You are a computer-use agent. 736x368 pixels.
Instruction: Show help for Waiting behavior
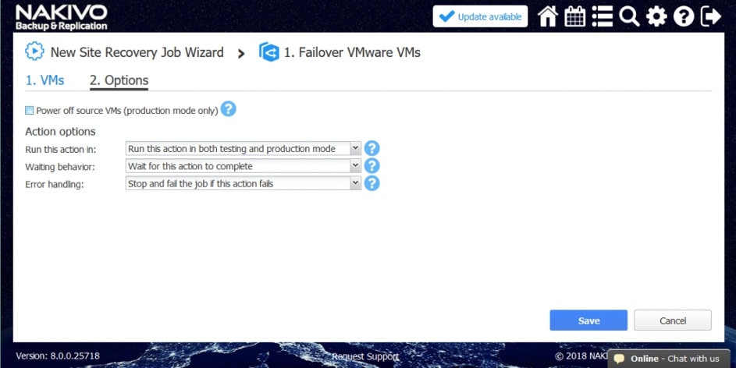pos(372,165)
